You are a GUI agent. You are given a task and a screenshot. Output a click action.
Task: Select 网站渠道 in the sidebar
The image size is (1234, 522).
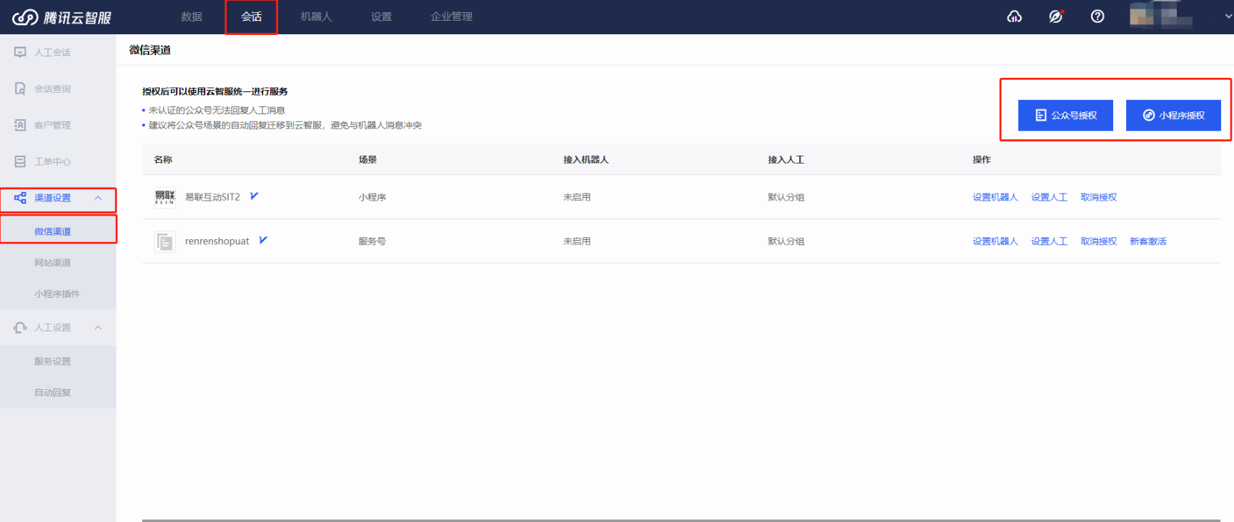[52, 263]
